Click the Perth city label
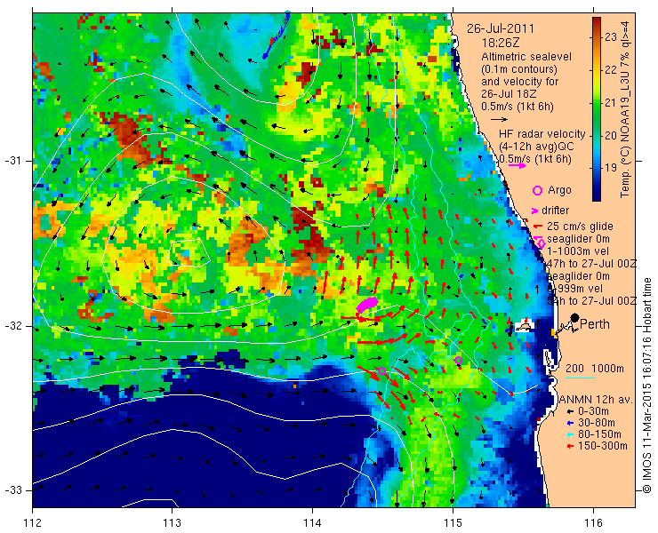This screenshot has height=533, width=658. click(x=595, y=324)
